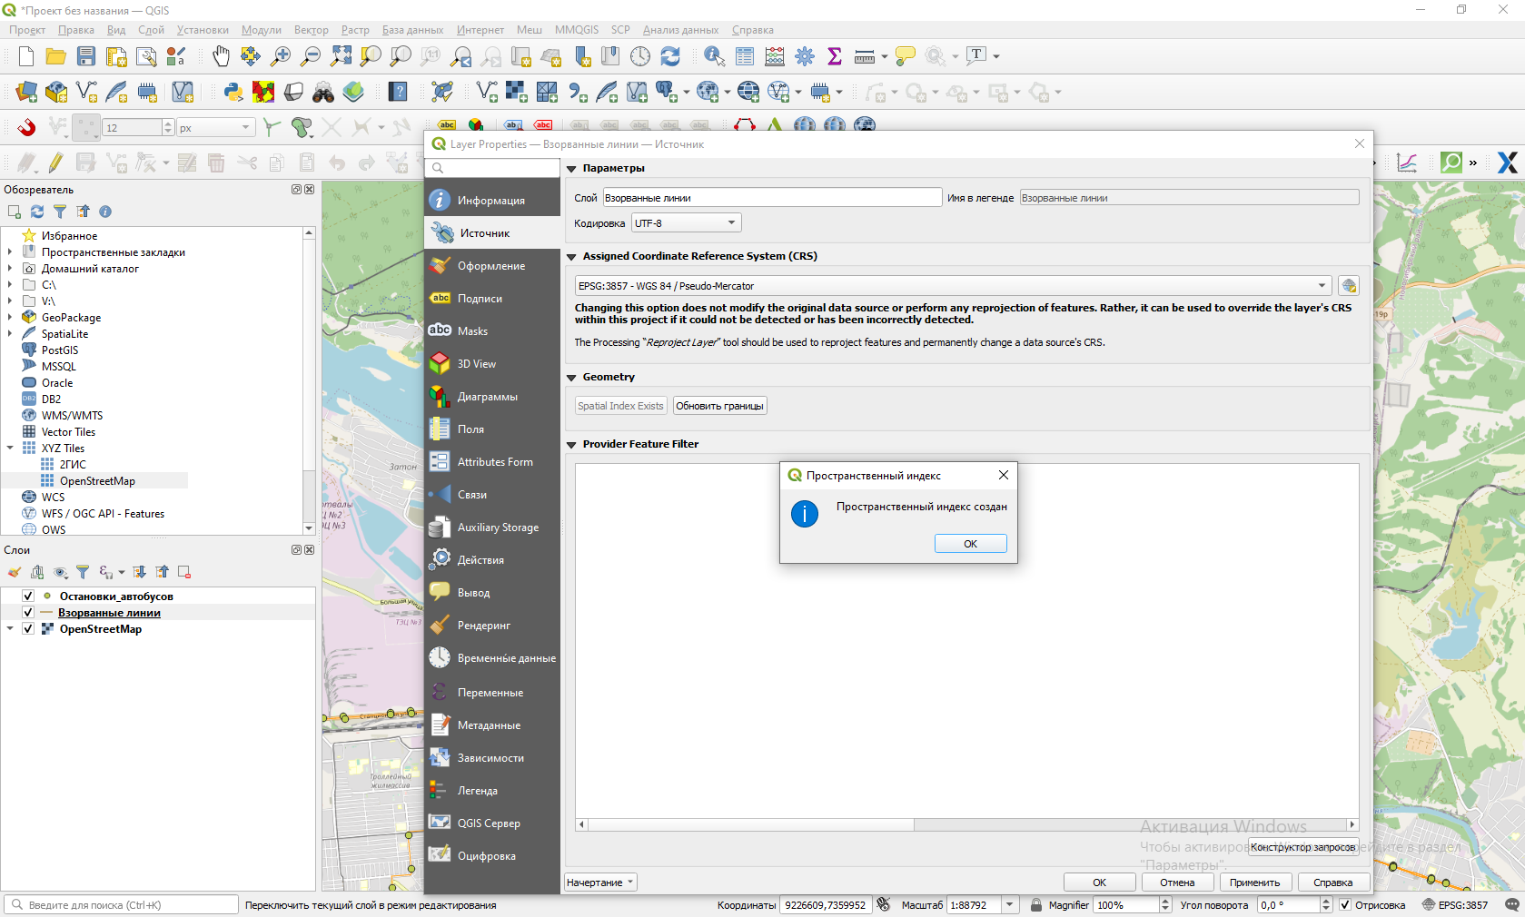Open the EPSG:3857 CRS dropdown
Viewport: 1525px width, 917px height.
coord(952,286)
